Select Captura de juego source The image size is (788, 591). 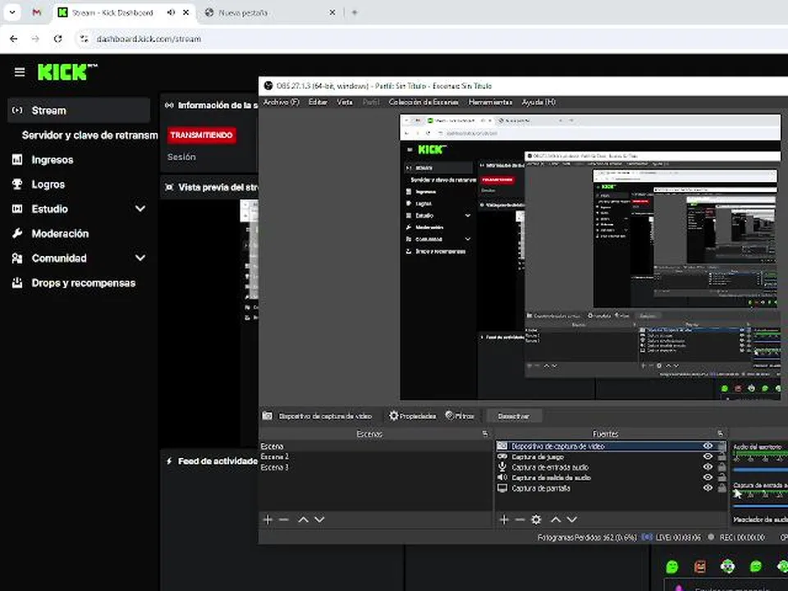pyautogui.click(x=611, y=456)
